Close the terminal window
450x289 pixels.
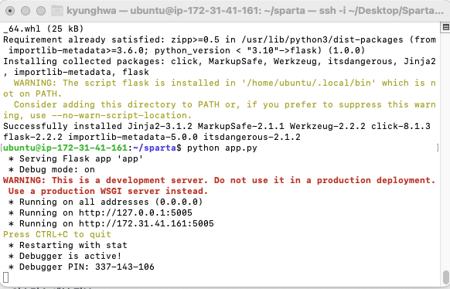(10, 11)
